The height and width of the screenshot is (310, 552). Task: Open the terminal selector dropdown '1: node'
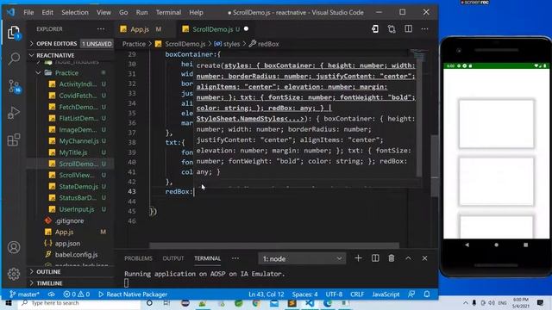(302, 258)
